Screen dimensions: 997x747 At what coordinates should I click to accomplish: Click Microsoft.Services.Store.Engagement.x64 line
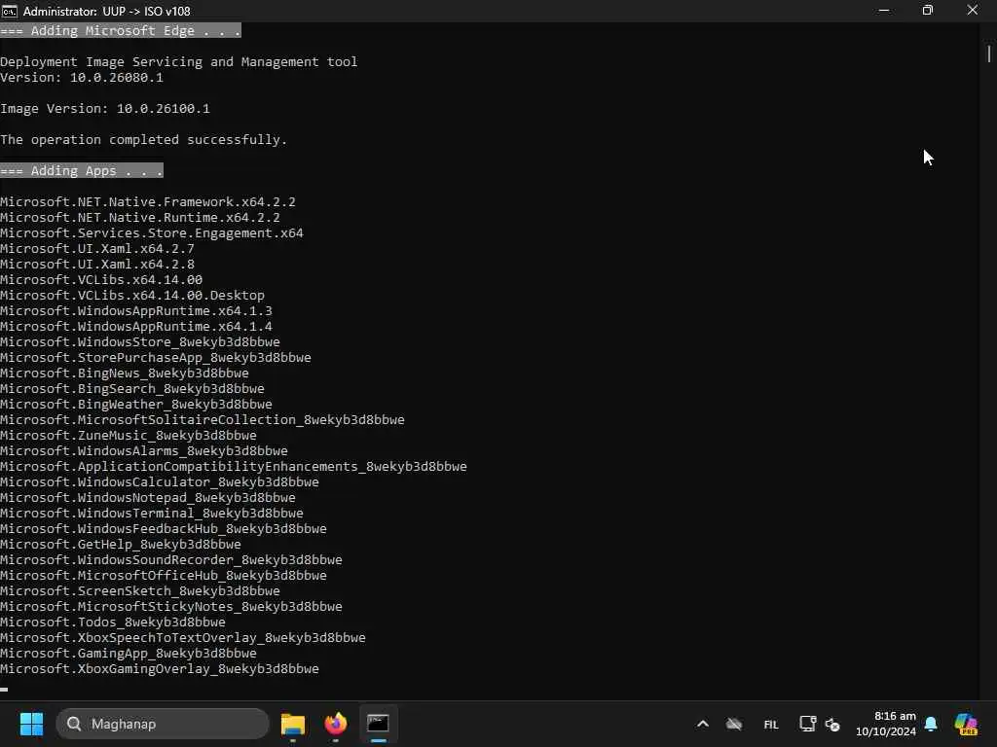(151, 233)
